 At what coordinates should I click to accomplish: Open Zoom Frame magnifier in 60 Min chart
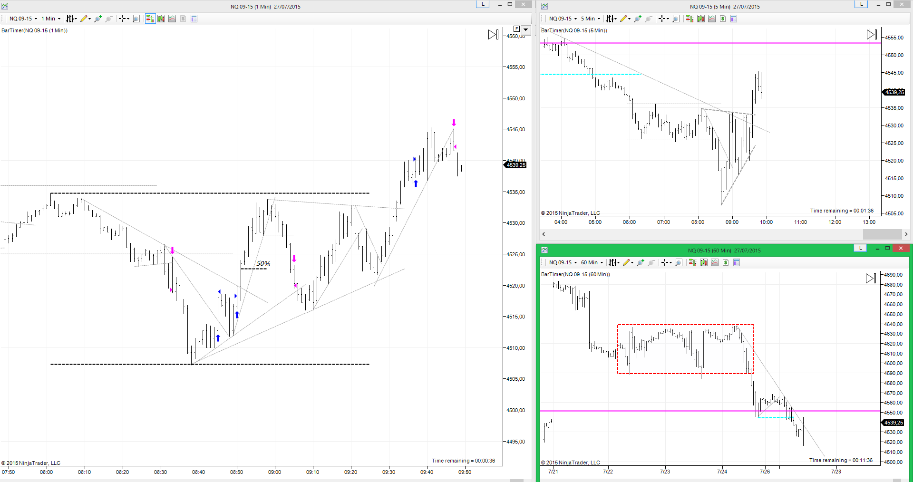[679, 262]
